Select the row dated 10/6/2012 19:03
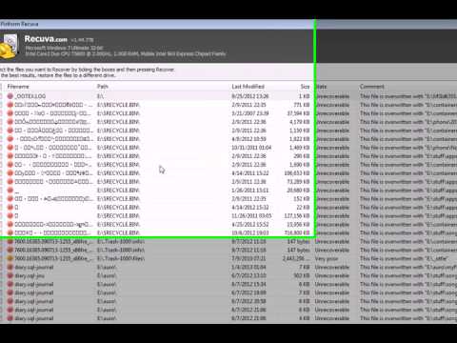This screenshot has width=457, height=343. tap(228, 232)
